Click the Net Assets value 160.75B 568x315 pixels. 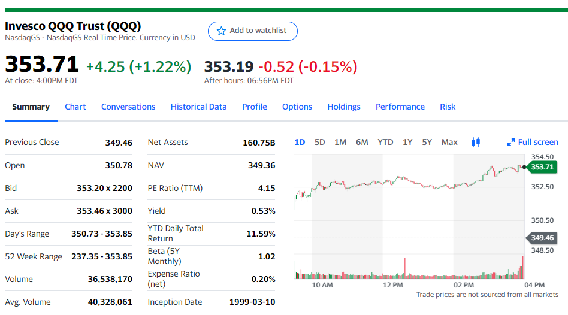(259, 143)
